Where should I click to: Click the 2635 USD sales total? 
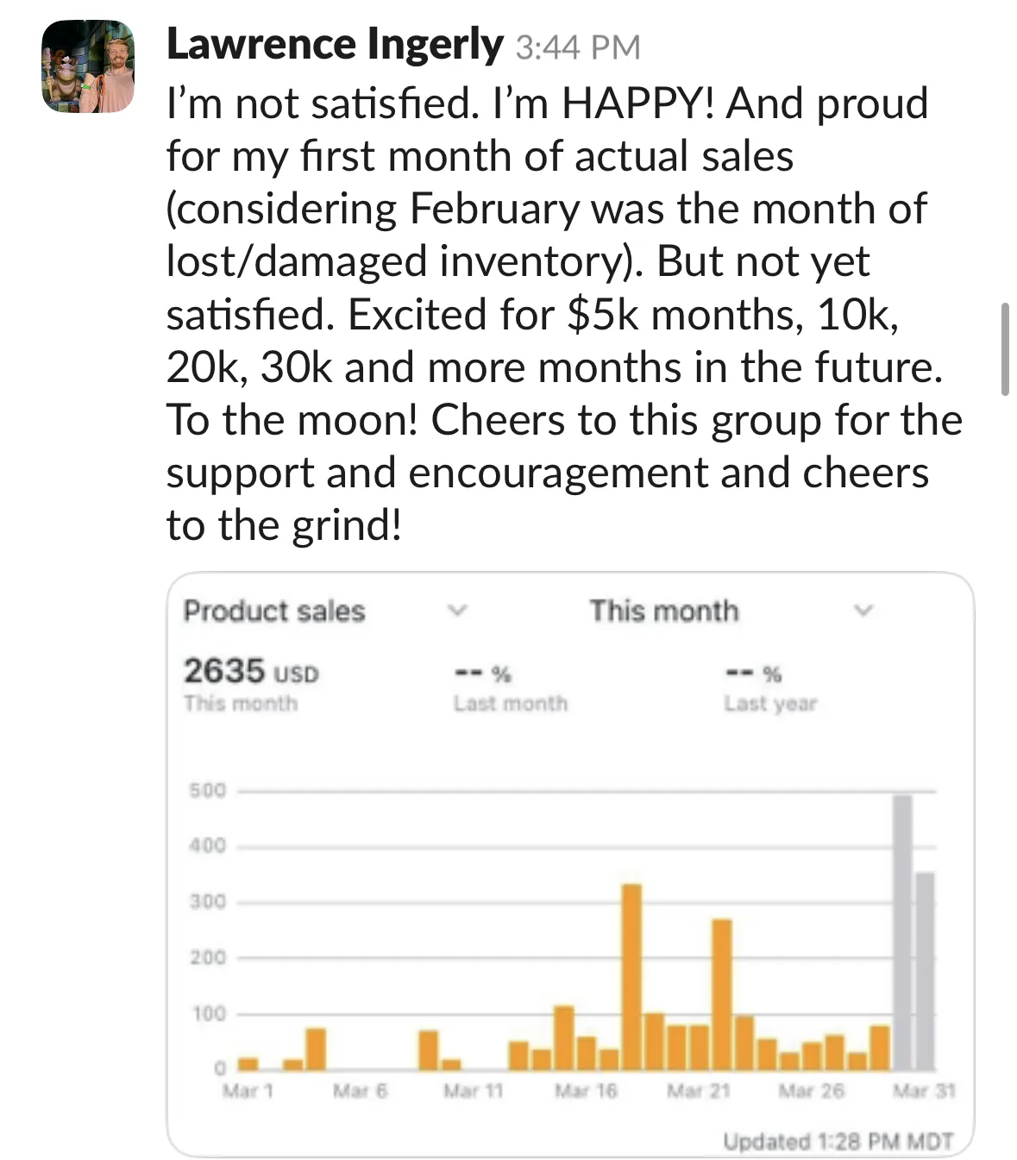tap(250, 671)
